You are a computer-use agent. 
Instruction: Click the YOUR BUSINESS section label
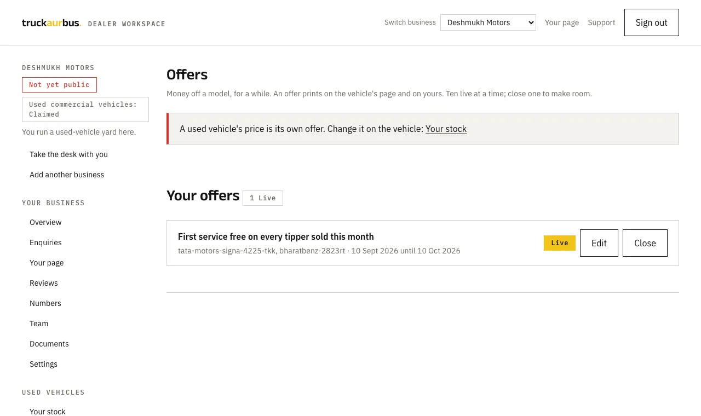pyautogui.click(x=53, y=203)
